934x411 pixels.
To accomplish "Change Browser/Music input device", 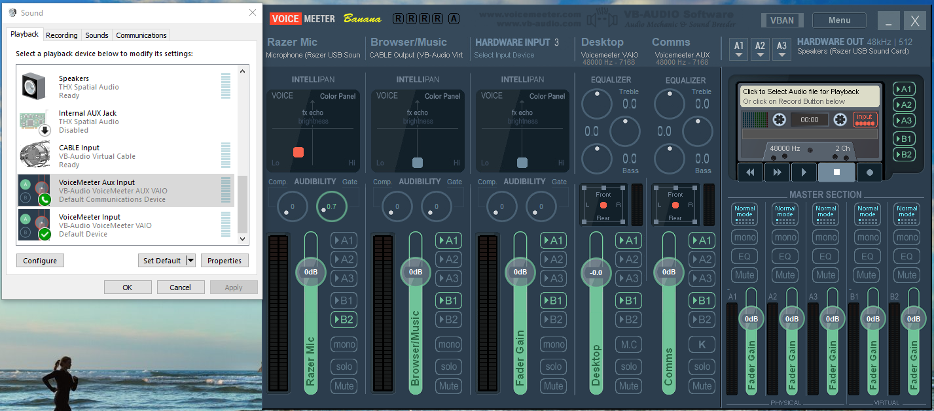I will click(416, 55).
